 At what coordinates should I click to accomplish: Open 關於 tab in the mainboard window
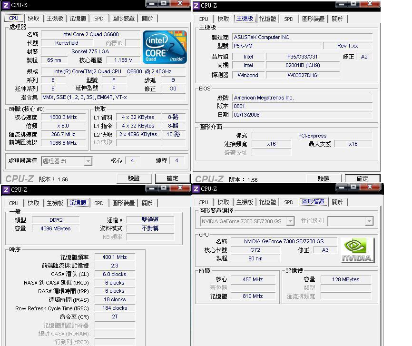(337, 19)
